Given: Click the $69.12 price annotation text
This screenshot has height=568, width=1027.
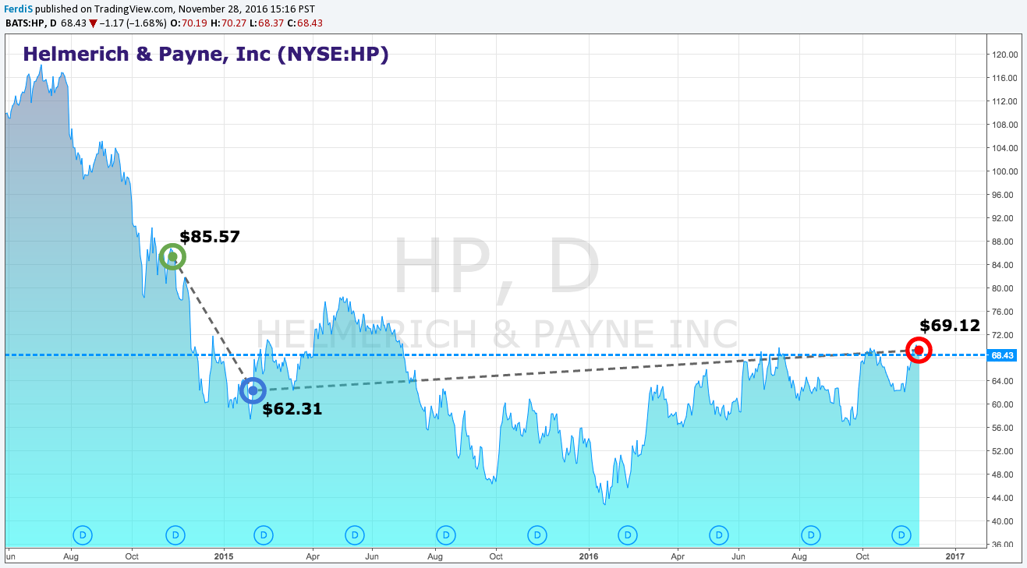Looking at the screenshot, I should pos(950,326).
